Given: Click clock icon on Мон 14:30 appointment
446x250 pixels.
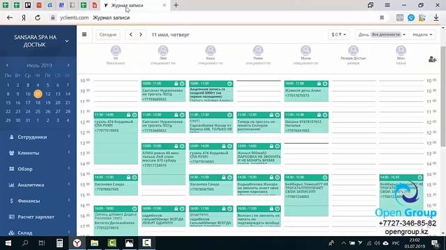Looking at the screenshot, I should pos(420,177).
